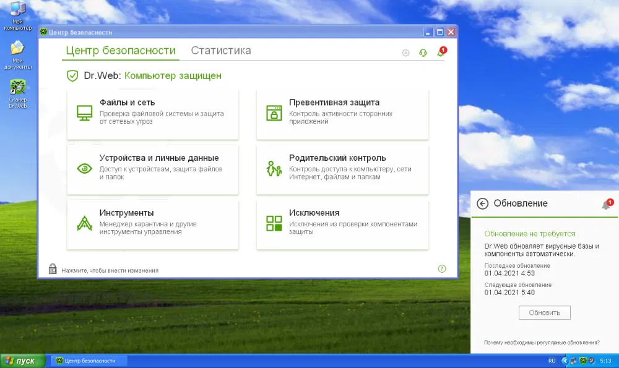
Task: Open the Превентивная защита section
Action: (342, 114)
